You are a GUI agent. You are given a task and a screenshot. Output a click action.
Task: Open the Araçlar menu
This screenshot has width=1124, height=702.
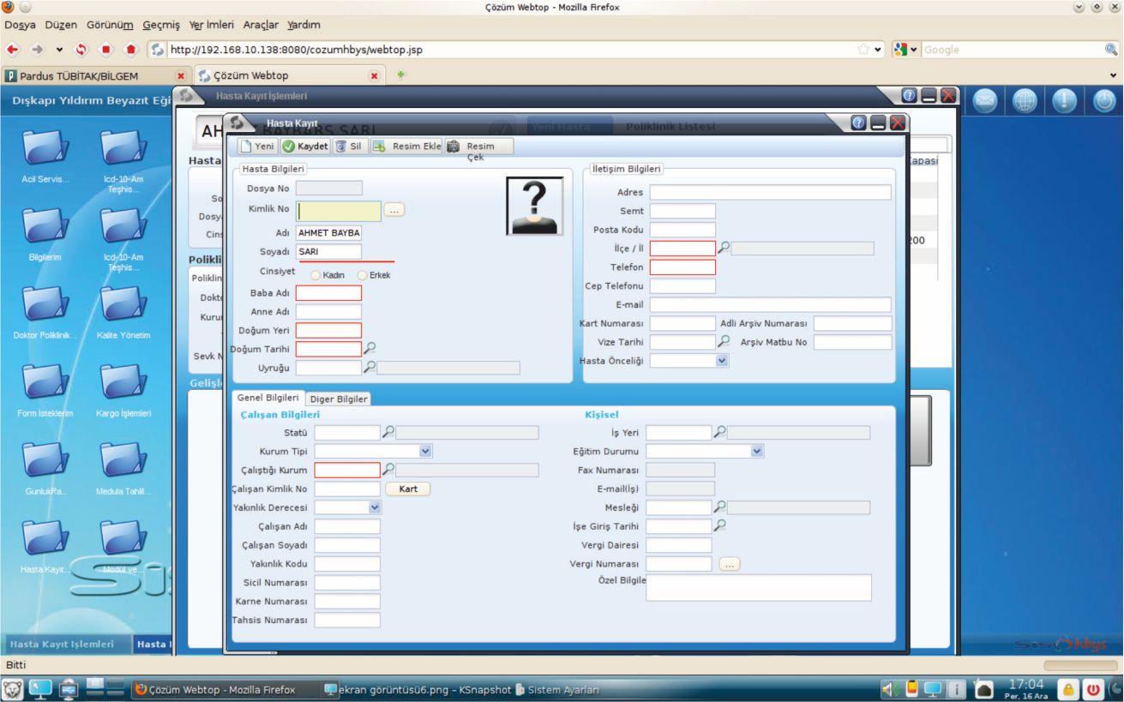click(x=262, y=24)
